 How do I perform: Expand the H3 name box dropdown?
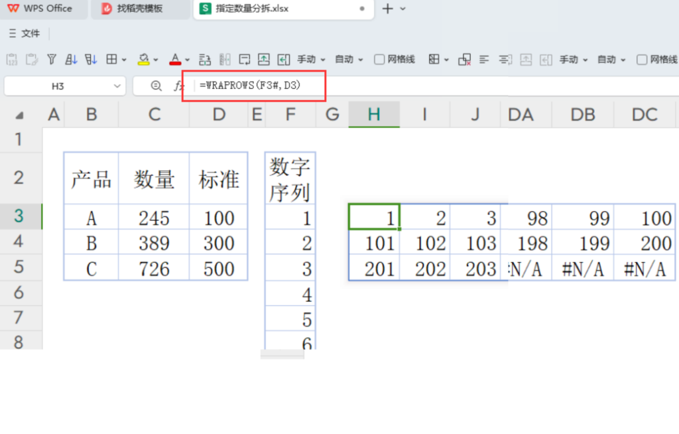coord(117,86)
